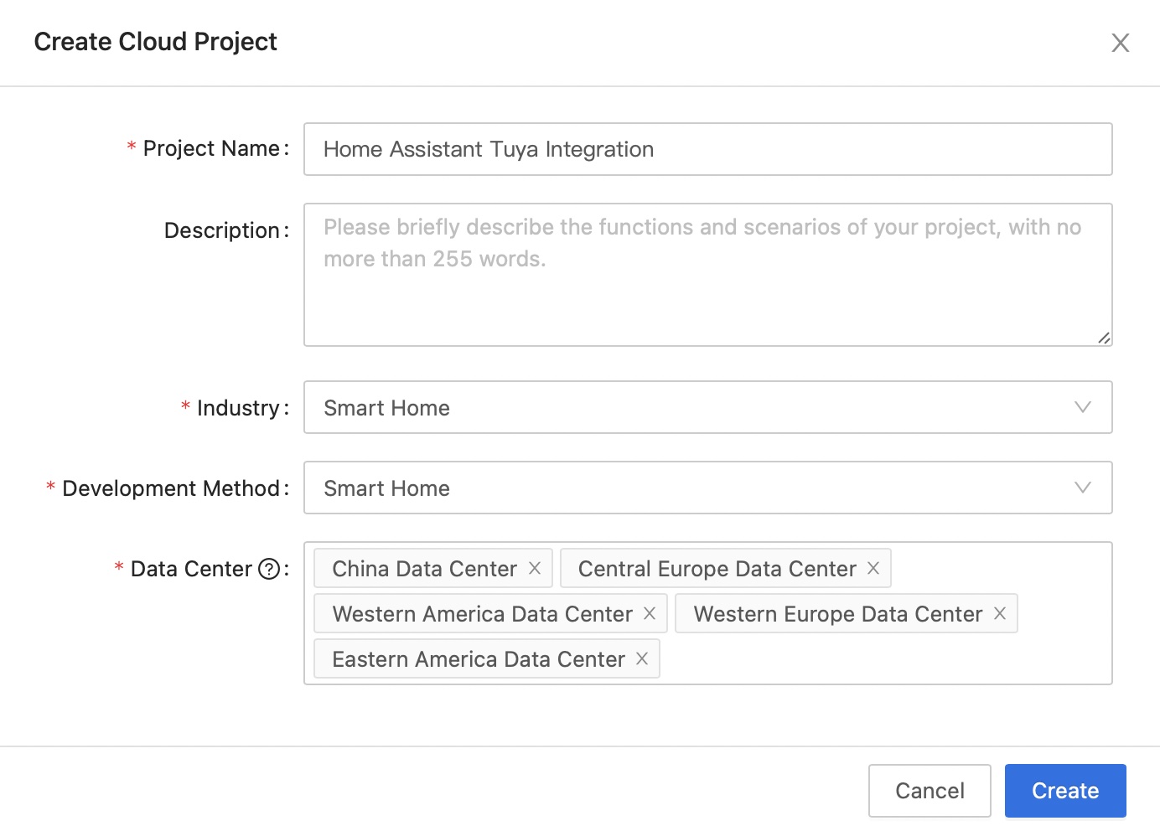Click the 'Data Center' field label
This screenshot has height=831, width=1160.
coord(191,569)
